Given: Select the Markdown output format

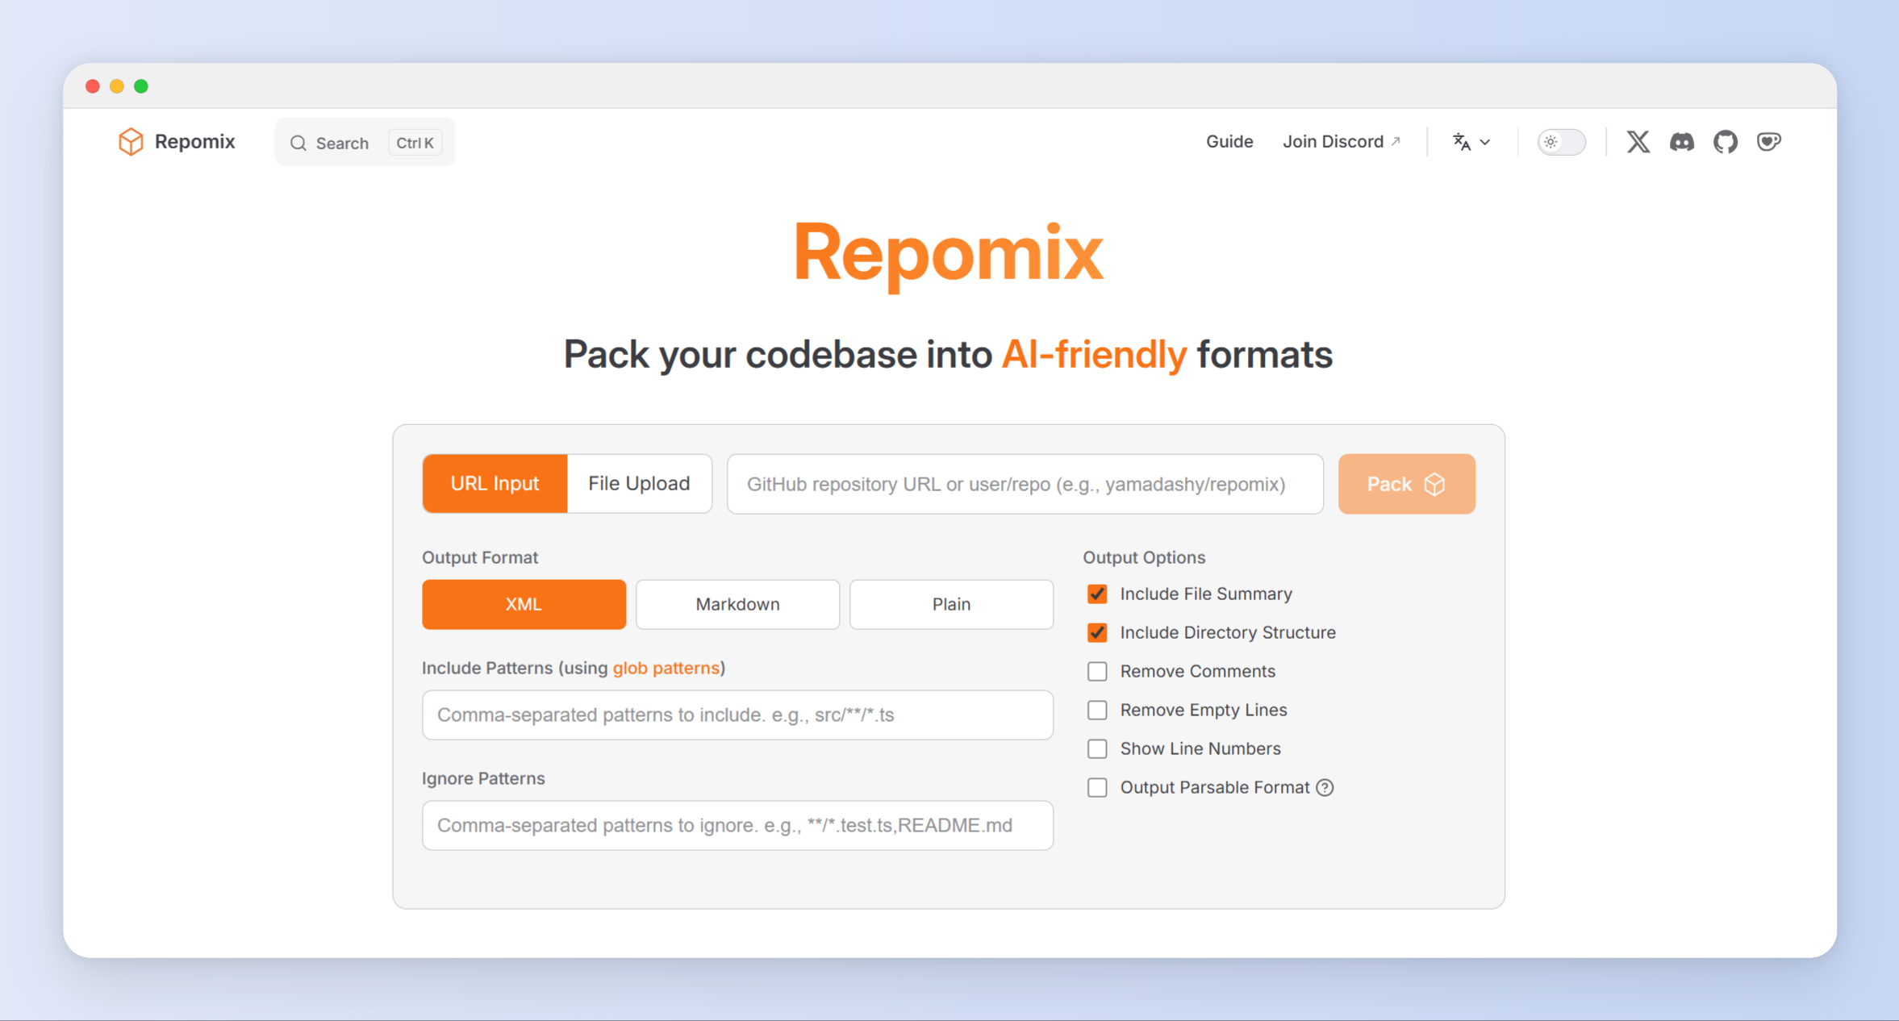Looking at the screenshot, I should 737,604.
